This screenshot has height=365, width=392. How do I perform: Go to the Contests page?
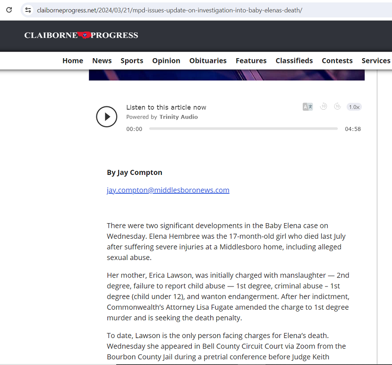[337, 61]
